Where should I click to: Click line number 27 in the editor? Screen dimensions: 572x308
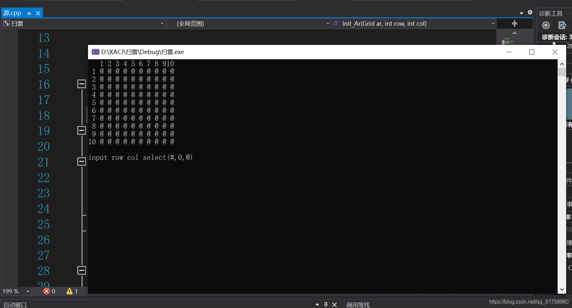pyautogui.click(x=44, y=255)
